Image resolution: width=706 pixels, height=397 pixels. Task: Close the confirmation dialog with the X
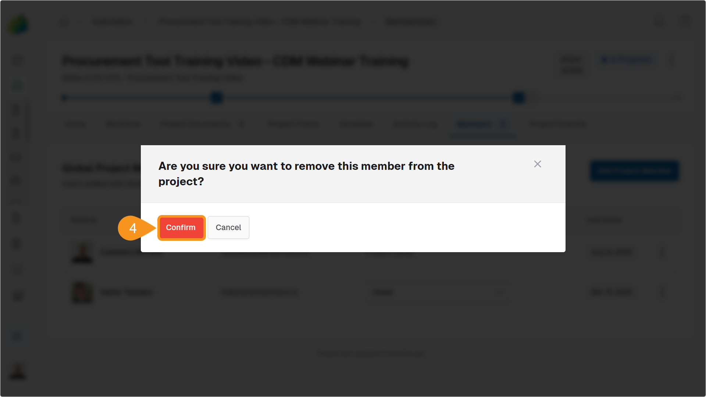point(538,164)
